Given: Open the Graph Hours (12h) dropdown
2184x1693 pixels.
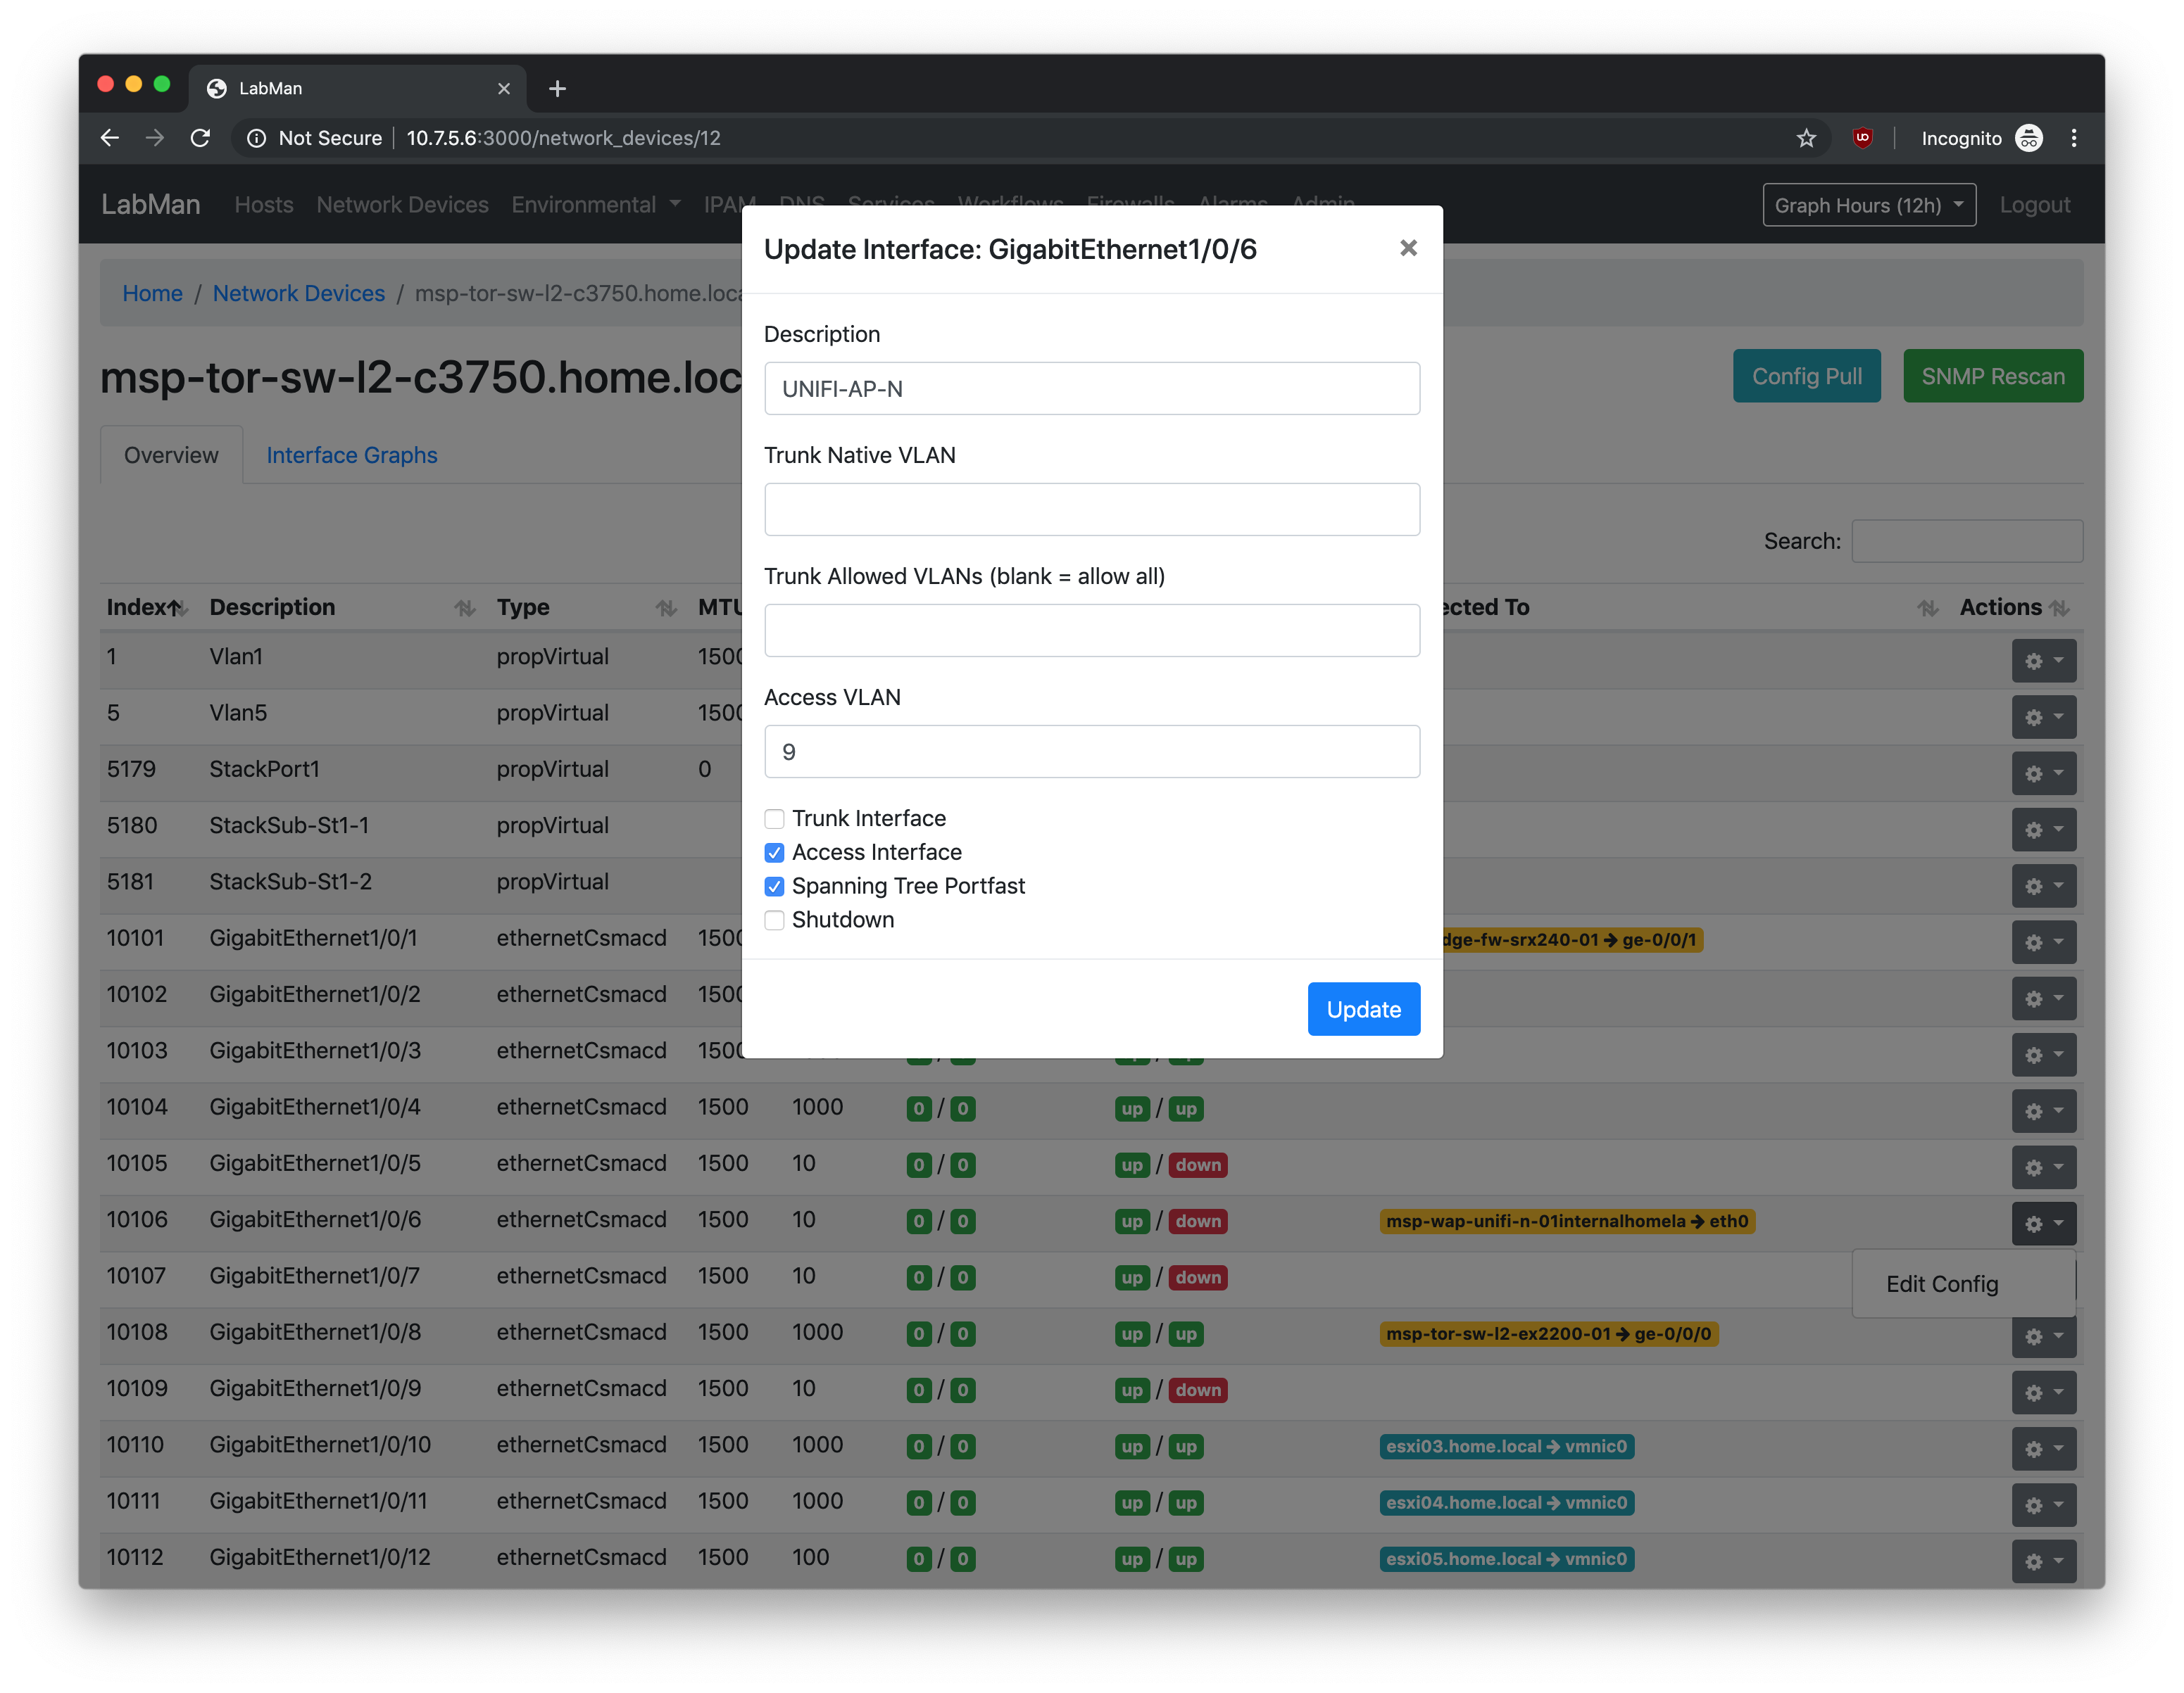Looking at the screenshot, I should tap(1868, 205).
